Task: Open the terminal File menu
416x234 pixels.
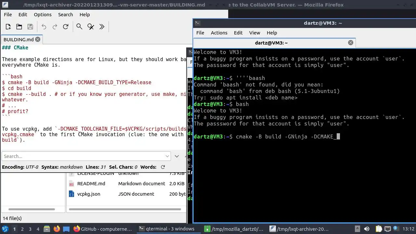Action: [200, 33]
